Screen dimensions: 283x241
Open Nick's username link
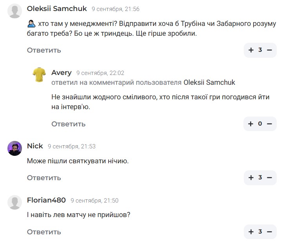pos(35,146)
